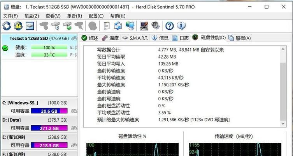Click the greyed-out round toolbar icon
The image size is (293, 156).
tap(93, 26)
